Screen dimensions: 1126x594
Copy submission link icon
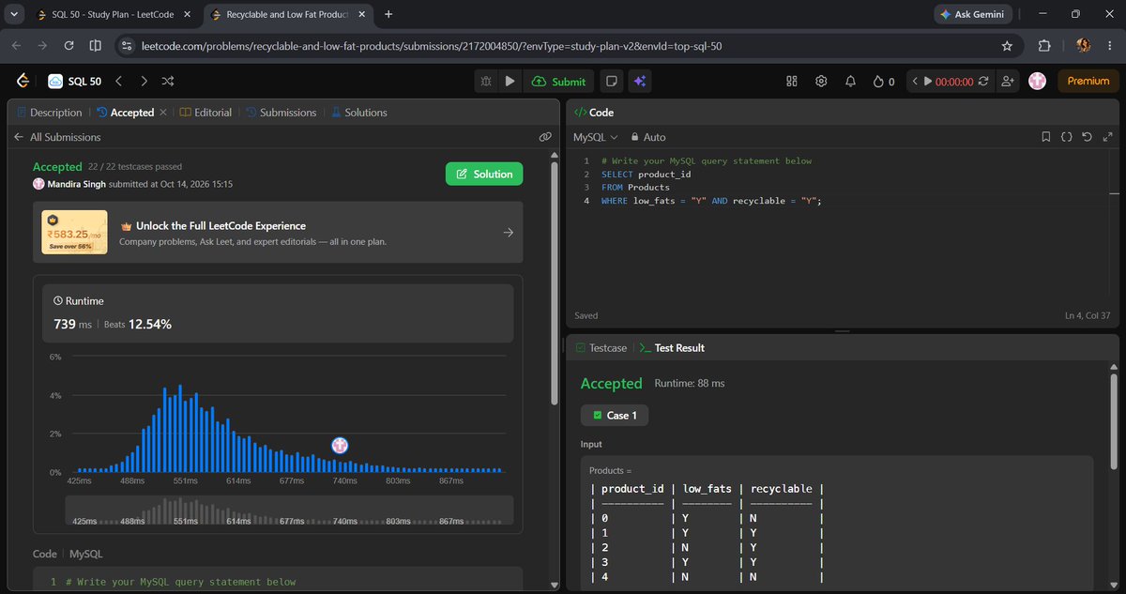pos(545,137)
